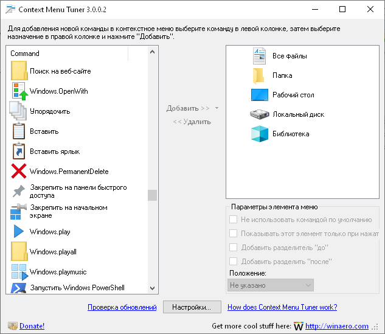
Task: Expand the Добавить button dropdown arrow
Action: [217, 108]
